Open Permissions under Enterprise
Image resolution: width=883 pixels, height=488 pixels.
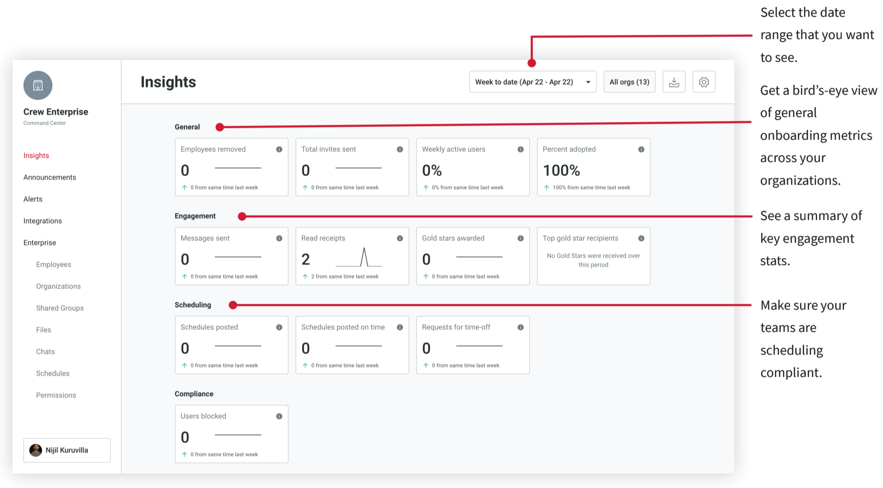click(x=56, y=395)
